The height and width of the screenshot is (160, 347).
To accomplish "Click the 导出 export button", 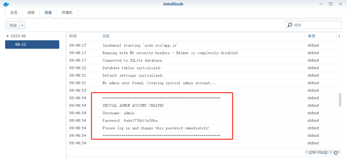I will point(13,25).
